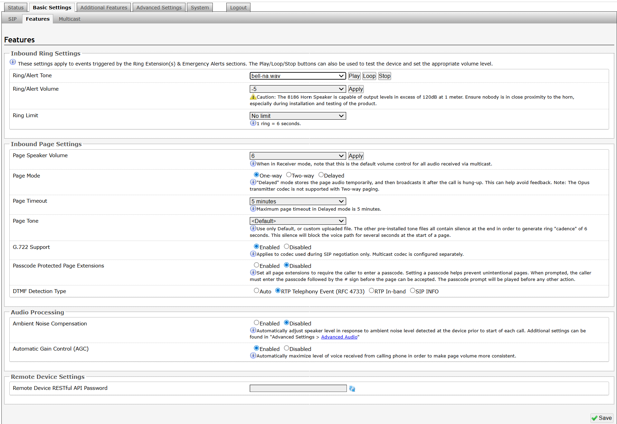The width and height of the screenshot is (617, 424).
Task: Select Disabled for Passcode Protected Page Extensions
Action: click(286, 265)
